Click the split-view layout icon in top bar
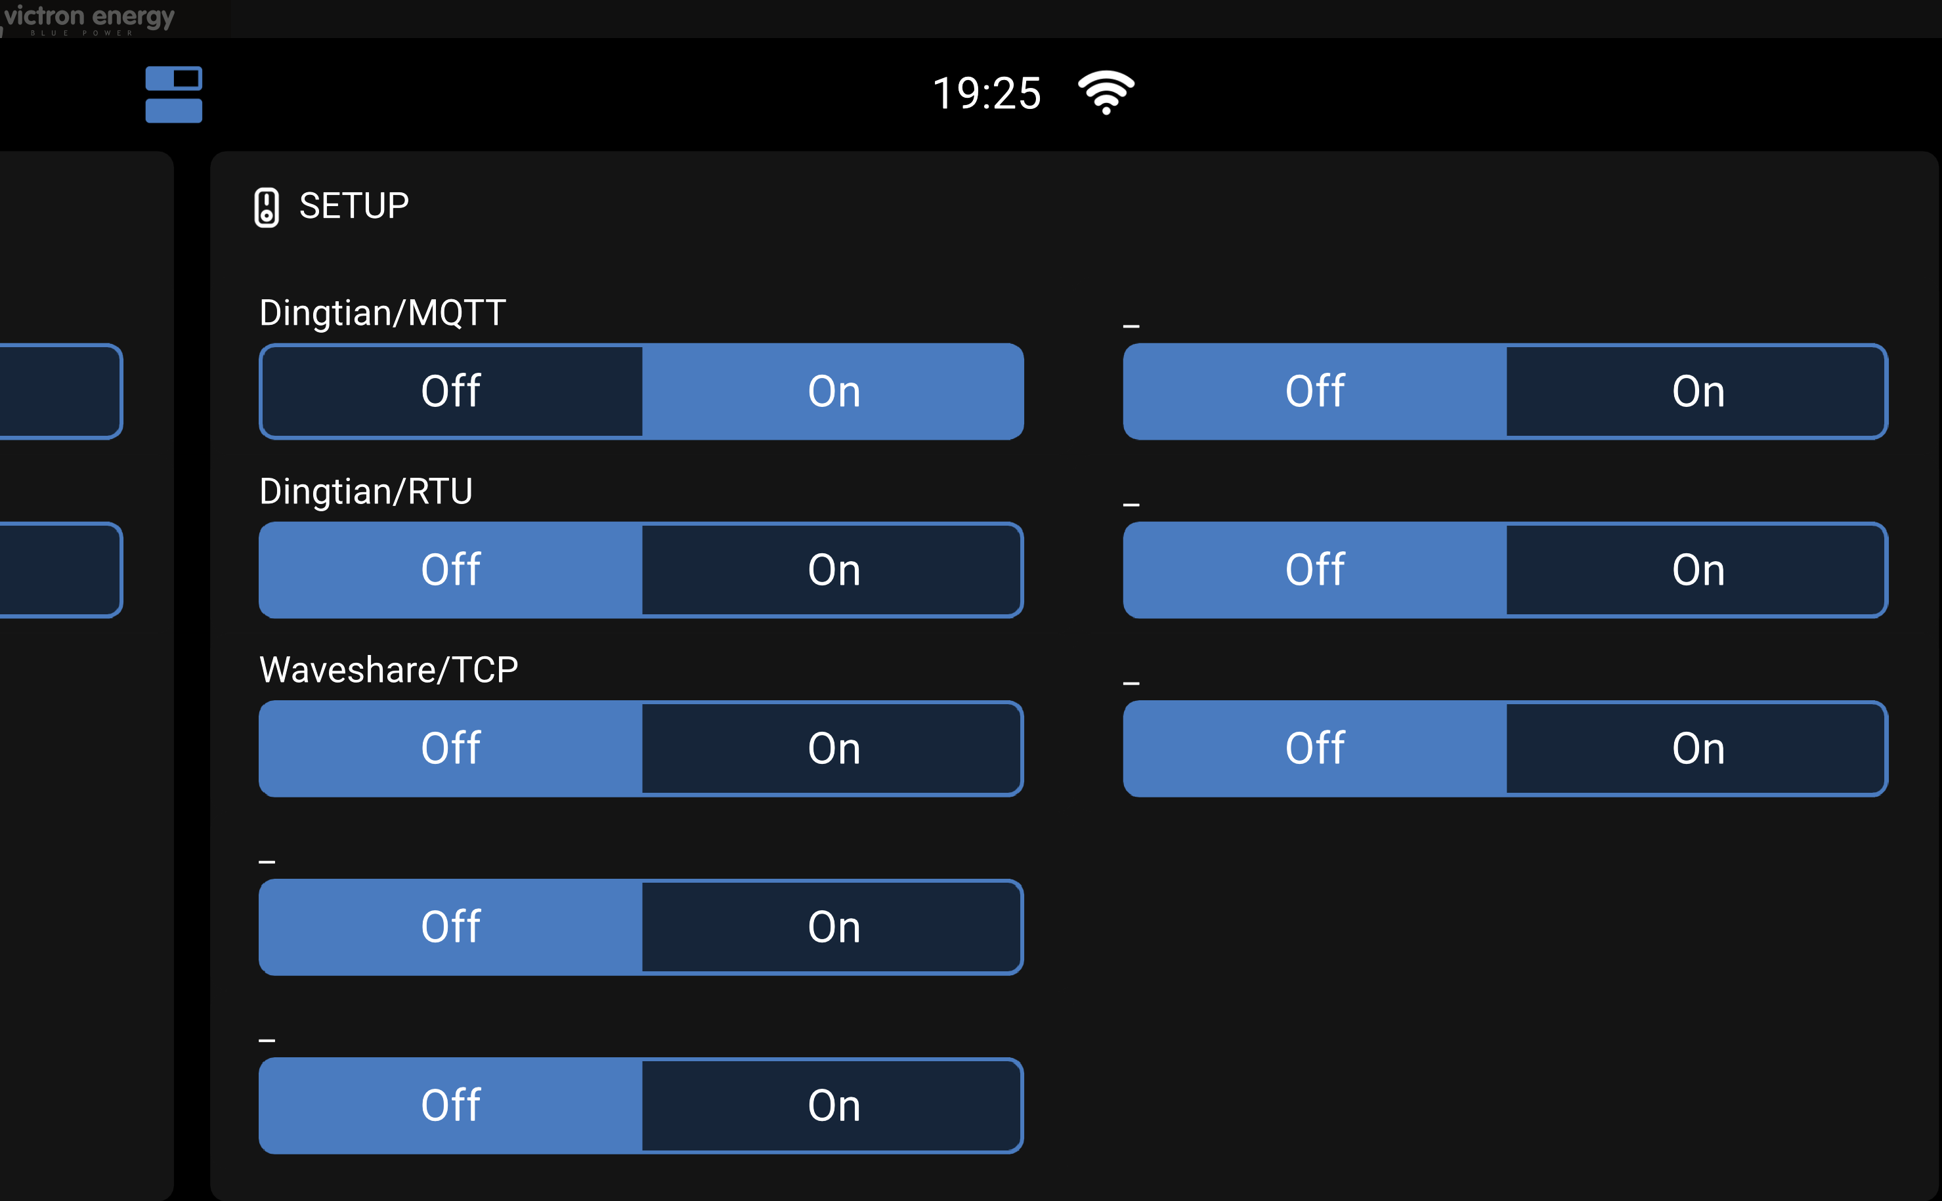The image size is (1942, 1201). click(x=173, y=95)
